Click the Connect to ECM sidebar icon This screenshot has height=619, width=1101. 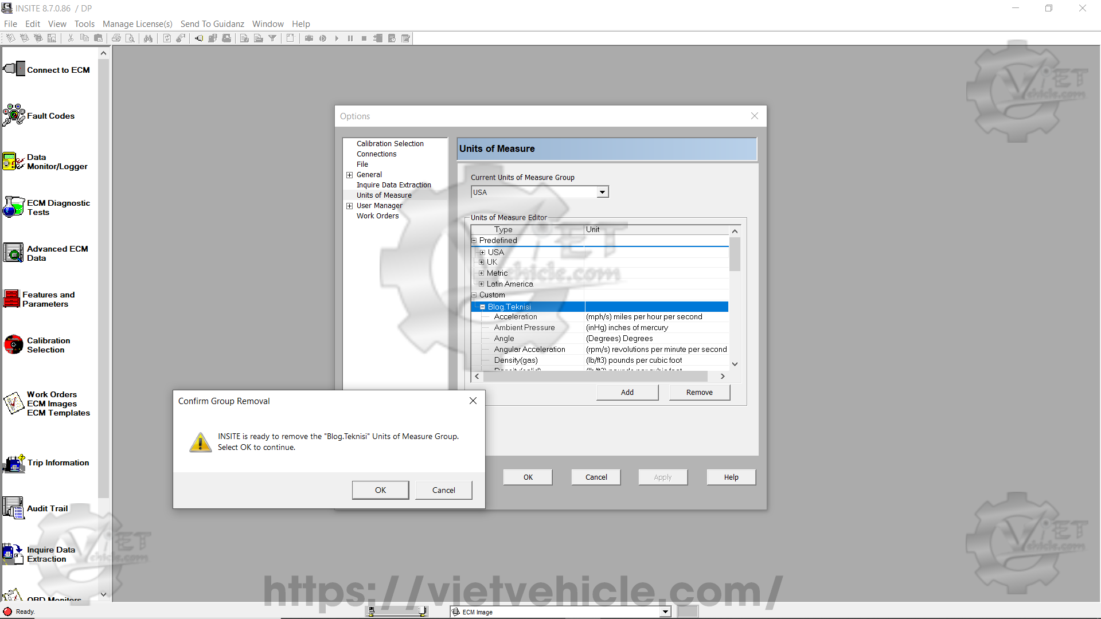(14, 69)
